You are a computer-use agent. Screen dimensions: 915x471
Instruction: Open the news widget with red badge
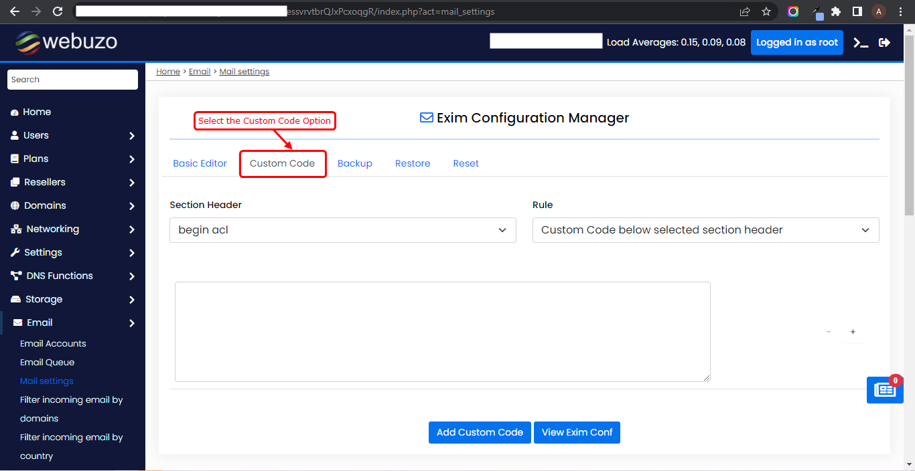884,389
